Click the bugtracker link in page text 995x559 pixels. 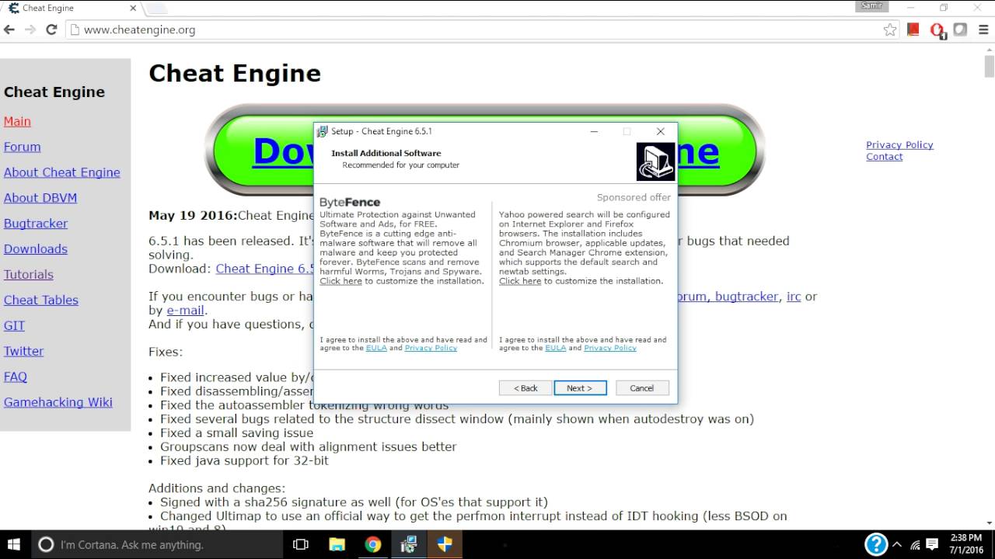746,297
